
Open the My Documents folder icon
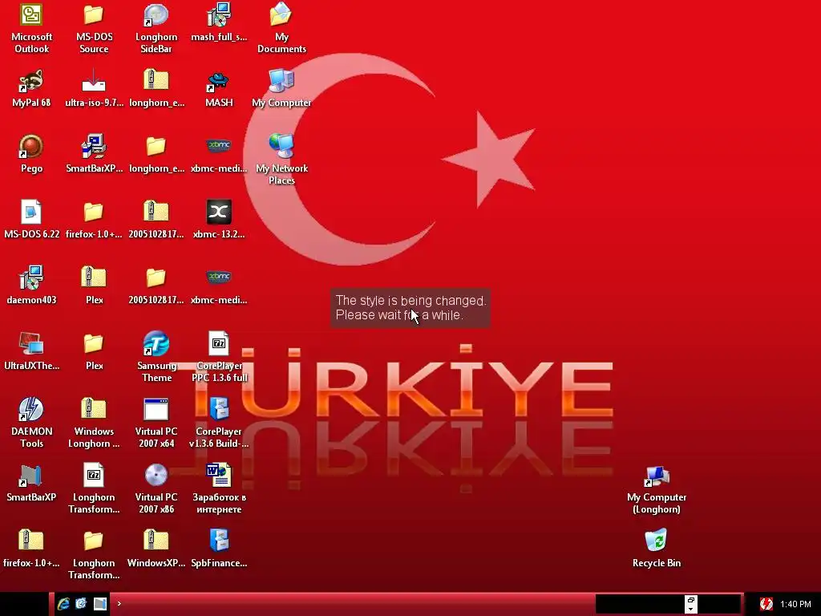pyautogui.click(x=281, y=15)
